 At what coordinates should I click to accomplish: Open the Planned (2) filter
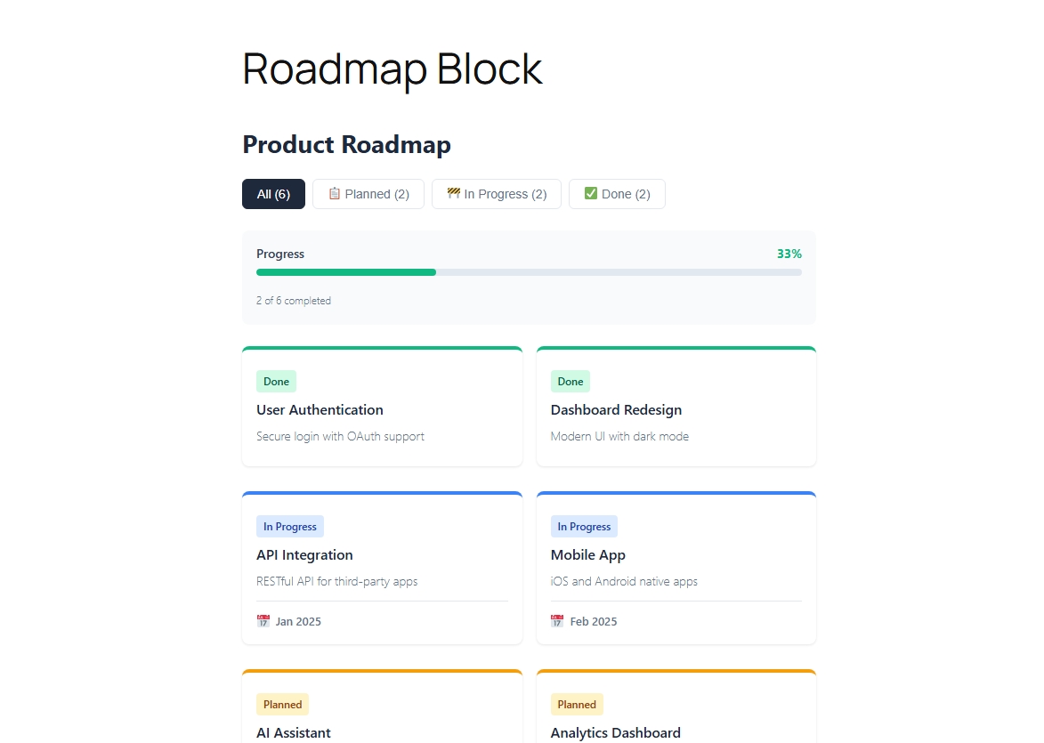368,193
